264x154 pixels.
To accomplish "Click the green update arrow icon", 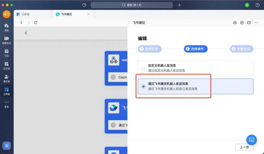I will (247, 5).
